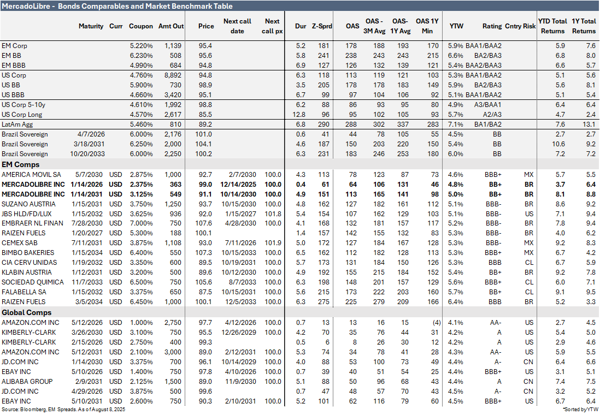Select the 'EM BB' row label

click(11, 56)
